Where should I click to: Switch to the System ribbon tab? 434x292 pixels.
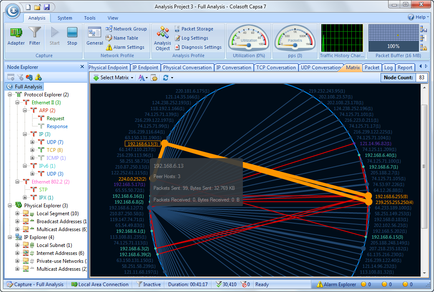point(65,18)
